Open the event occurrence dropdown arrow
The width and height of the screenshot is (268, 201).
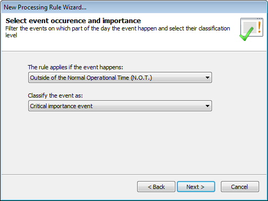[207, 78]
